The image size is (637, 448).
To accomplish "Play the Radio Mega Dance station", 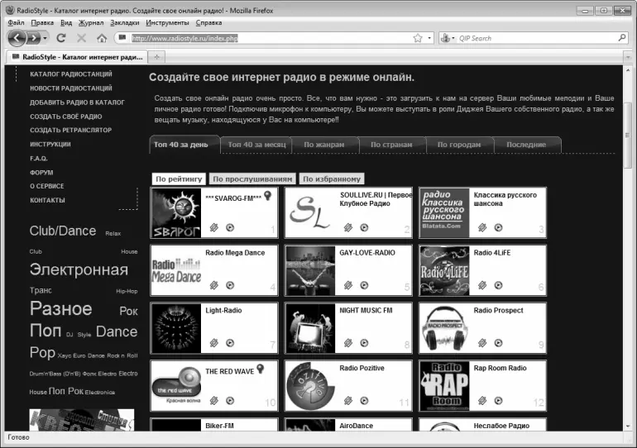I will point(229,284).
